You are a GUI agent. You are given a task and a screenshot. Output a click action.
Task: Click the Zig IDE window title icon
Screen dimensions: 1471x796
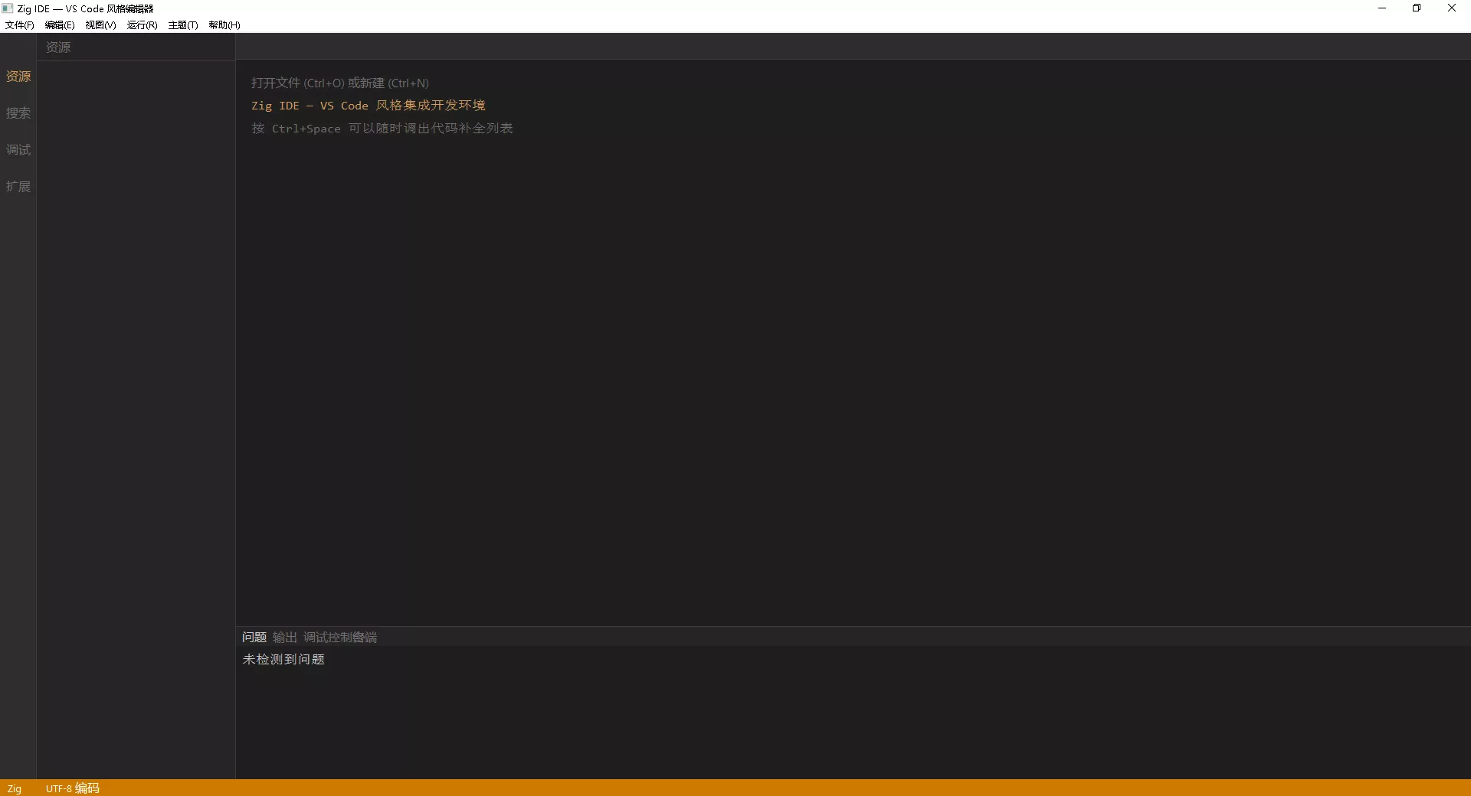[x=8, y=8]
